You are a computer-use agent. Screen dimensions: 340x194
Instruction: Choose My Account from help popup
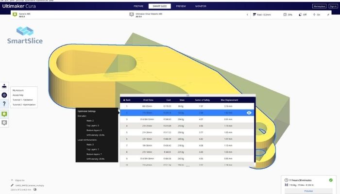[18, 90]
